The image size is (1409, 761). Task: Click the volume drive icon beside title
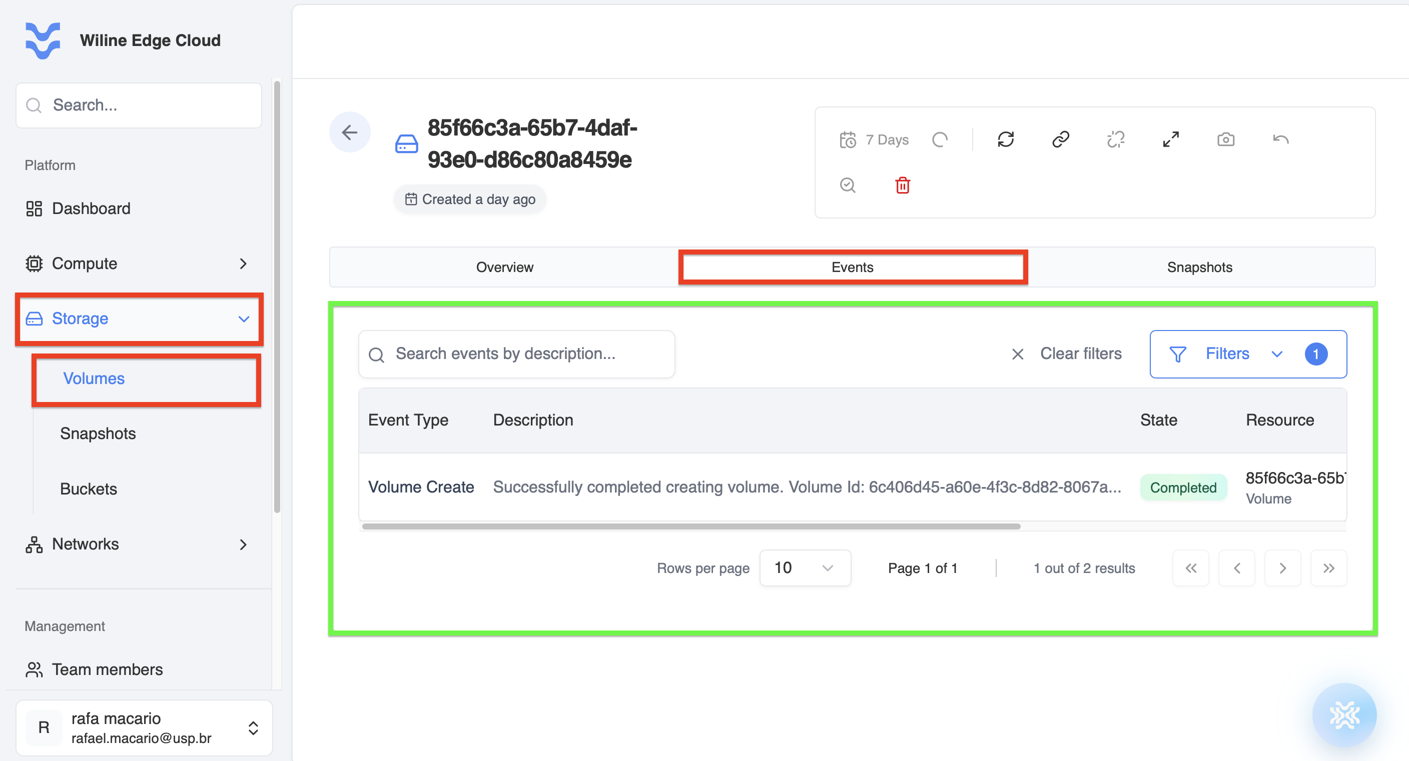[406, 144]
